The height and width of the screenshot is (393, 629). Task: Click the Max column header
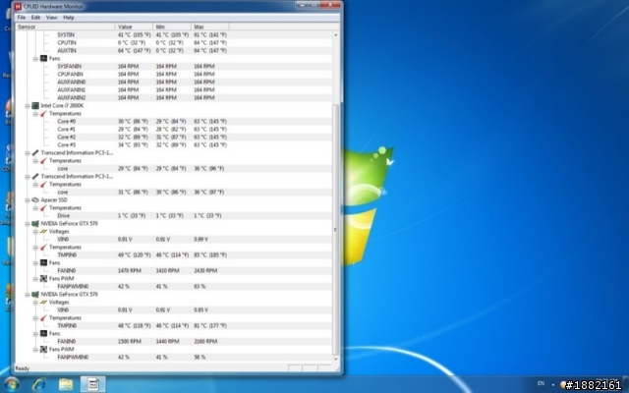click(209, 27)
